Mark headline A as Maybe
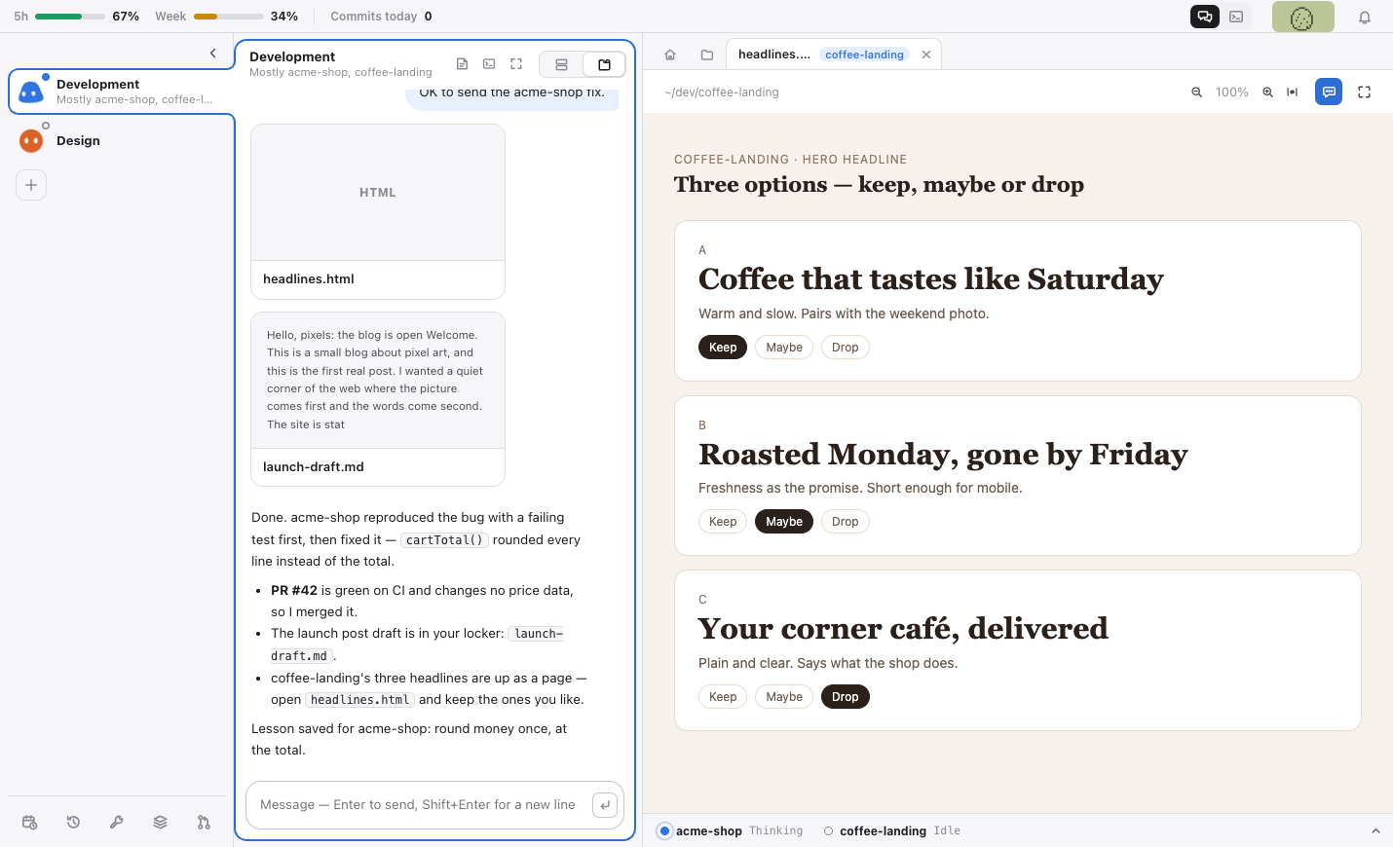Viewport: 1393px width, 847px height. [x=784, y=348]
